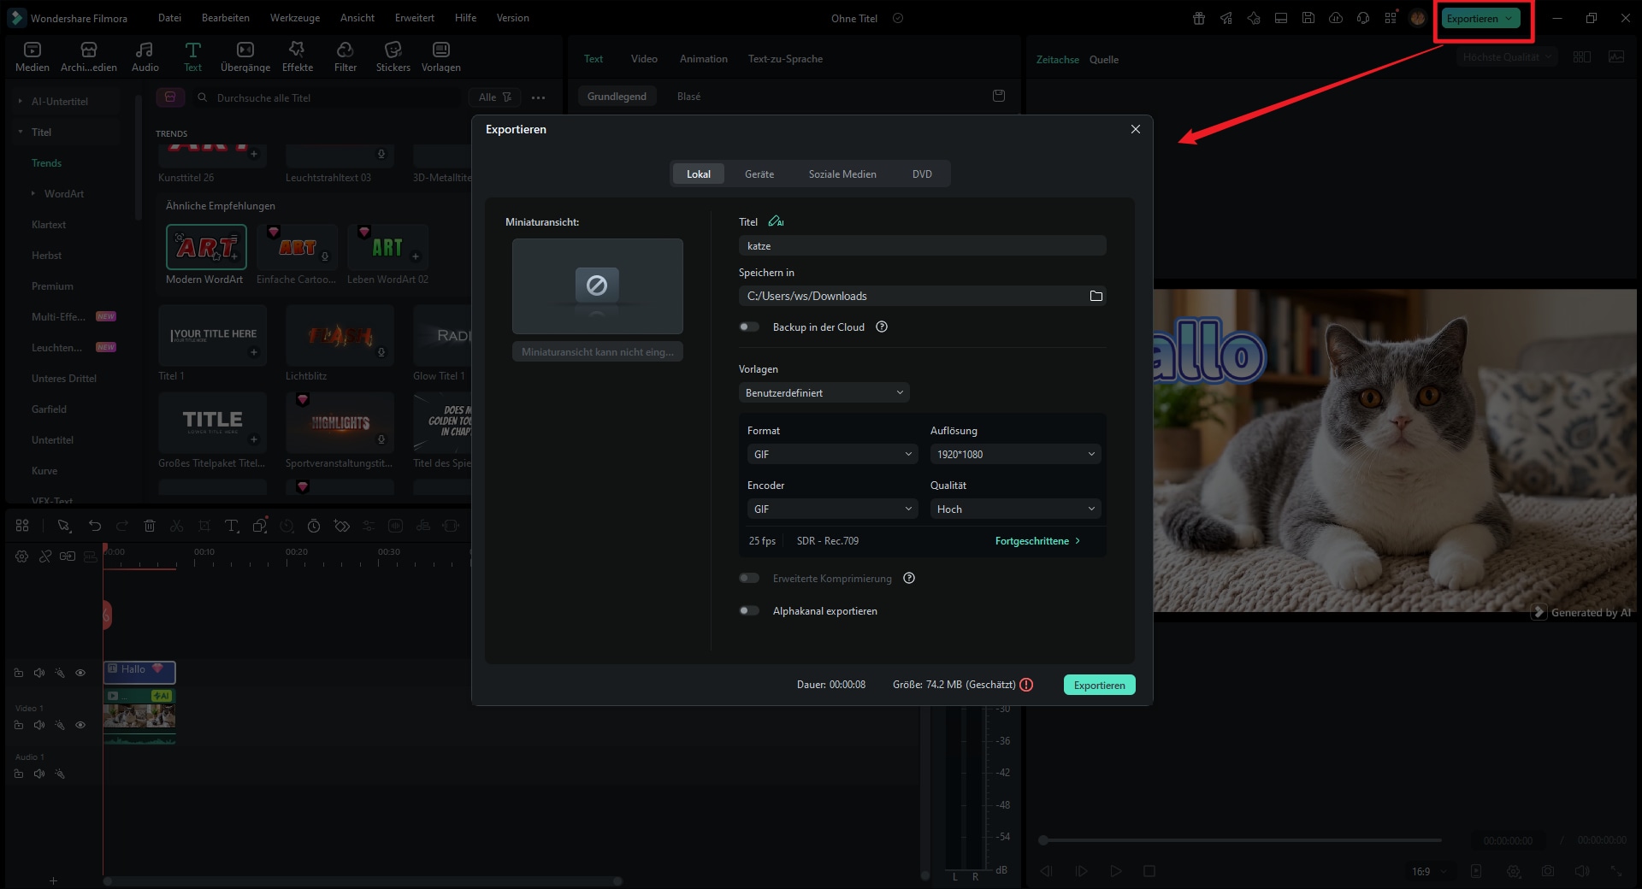The image size is (1642, 889).
Task: Select the Modern WordArt title thumbnail
Action: point(206,247)
